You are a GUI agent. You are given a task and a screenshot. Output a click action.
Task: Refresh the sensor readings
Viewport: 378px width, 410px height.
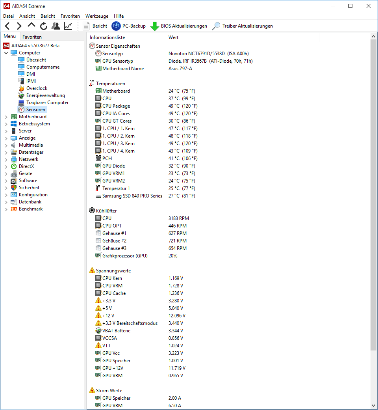point(44,26)
